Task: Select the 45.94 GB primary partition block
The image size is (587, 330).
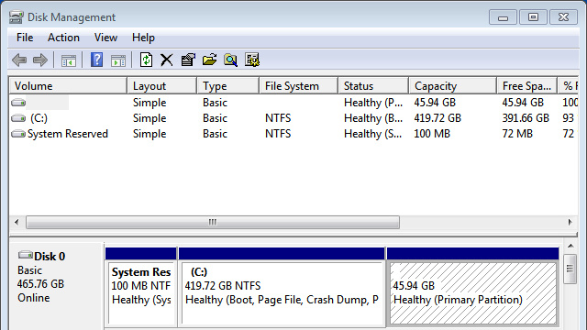Action: [x=473, y=293]
